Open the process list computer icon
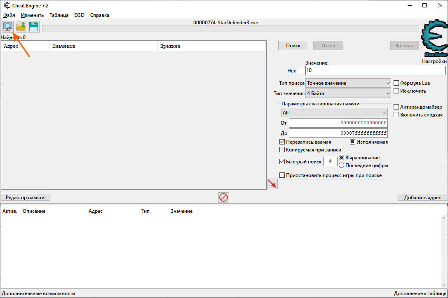 click(x=8, y=26)
